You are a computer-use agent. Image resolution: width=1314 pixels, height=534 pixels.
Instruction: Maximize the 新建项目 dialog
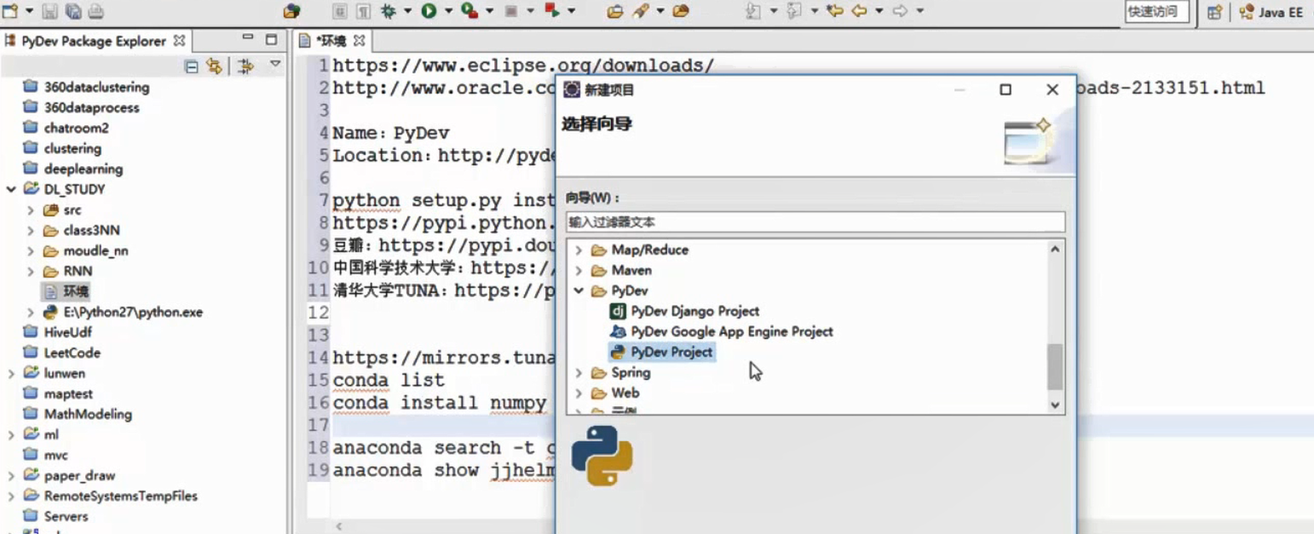(x=1006, y=89)
